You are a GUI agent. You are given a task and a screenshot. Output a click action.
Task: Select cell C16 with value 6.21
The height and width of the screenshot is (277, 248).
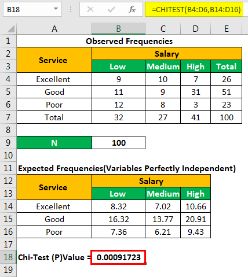163,232
